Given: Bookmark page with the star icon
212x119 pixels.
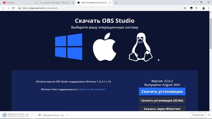Looking at the screenshot, I should (185, 8).
